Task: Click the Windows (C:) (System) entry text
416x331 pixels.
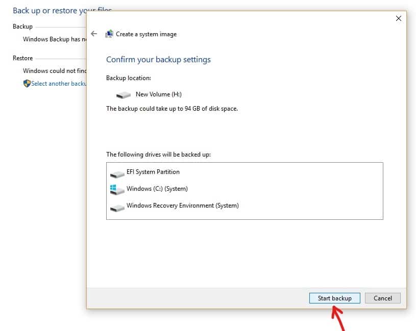Action: coord(157,189)
